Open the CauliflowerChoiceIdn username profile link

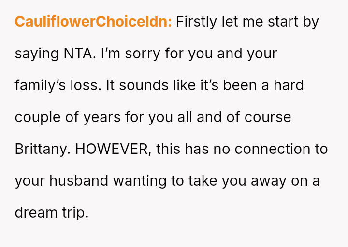pyautogui.click(x=93, y=22)
